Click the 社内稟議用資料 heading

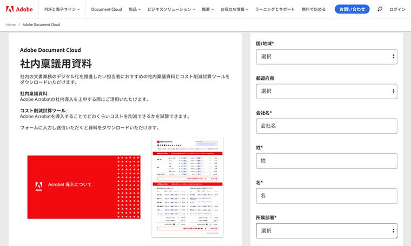click(56, 64)
